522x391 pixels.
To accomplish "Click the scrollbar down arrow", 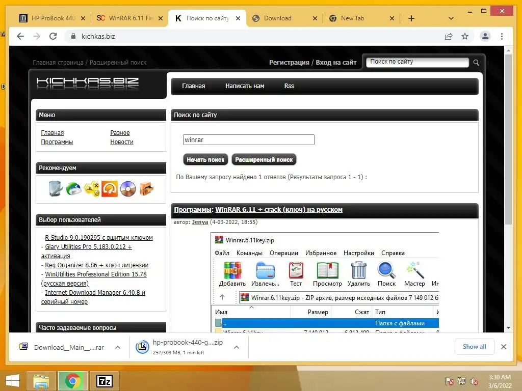I will coord(508,328).
